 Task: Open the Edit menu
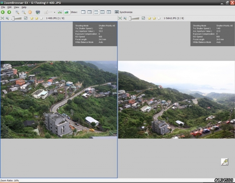(x=10, y=7)
